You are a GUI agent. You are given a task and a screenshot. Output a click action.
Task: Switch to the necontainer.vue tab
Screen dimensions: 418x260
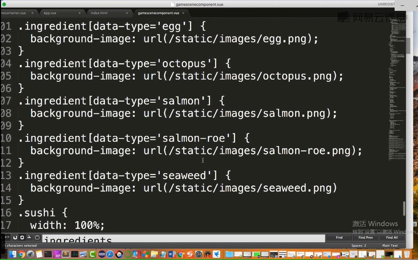point(14,13)
